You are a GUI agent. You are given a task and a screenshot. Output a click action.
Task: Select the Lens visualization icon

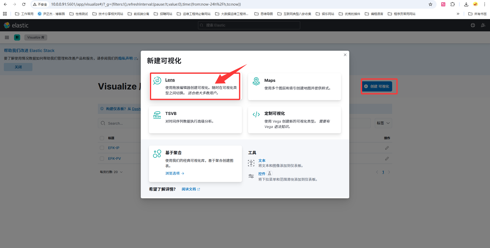(157, 81)
